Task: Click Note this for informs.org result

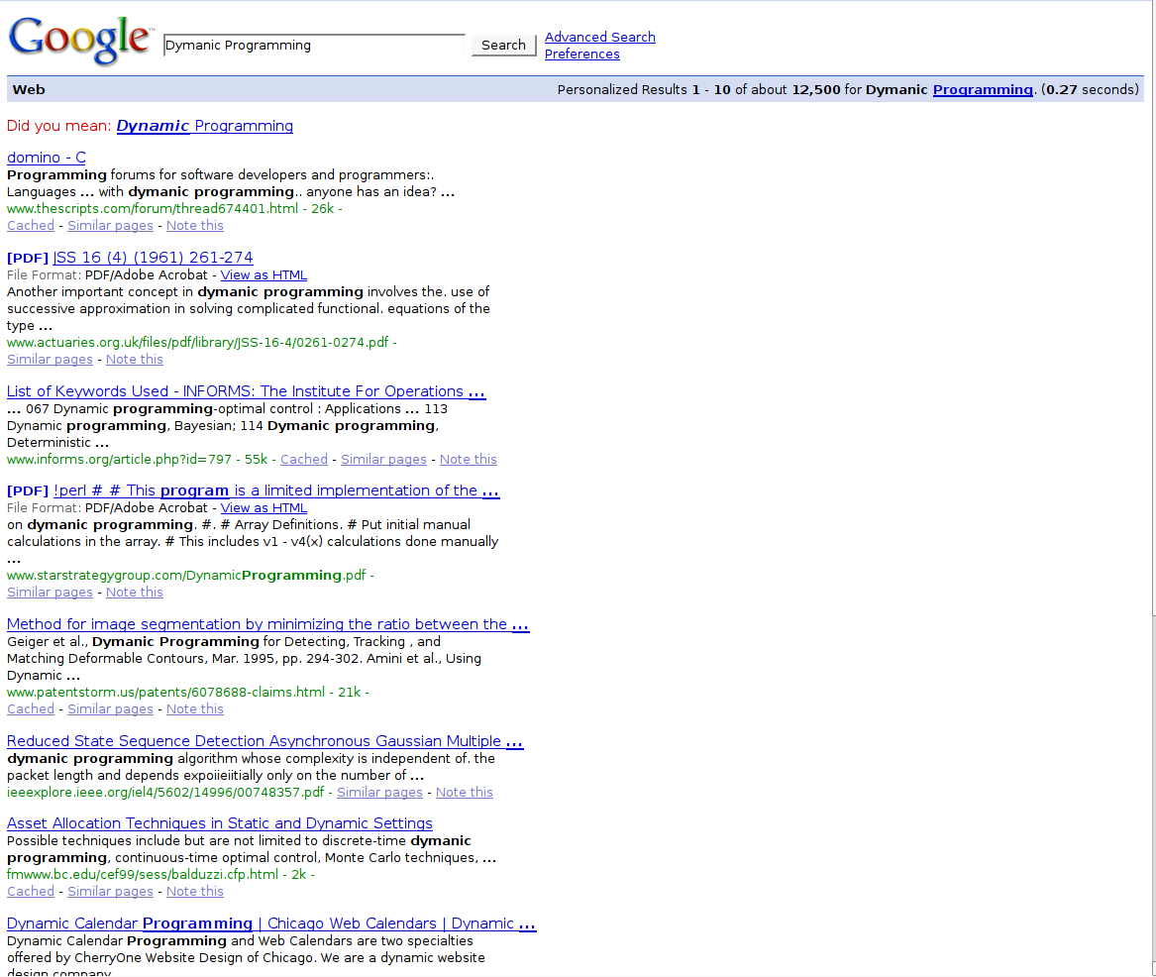Action: click(x=469, y=460)
